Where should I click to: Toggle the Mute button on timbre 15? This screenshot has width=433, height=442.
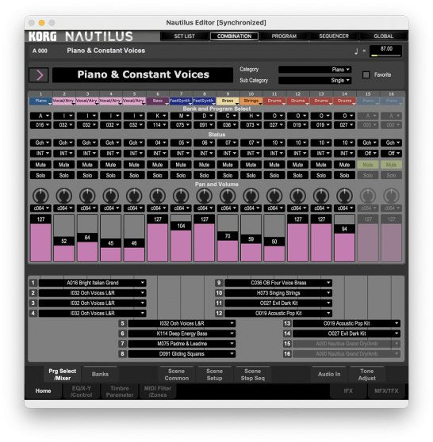[x=368, y=165]
